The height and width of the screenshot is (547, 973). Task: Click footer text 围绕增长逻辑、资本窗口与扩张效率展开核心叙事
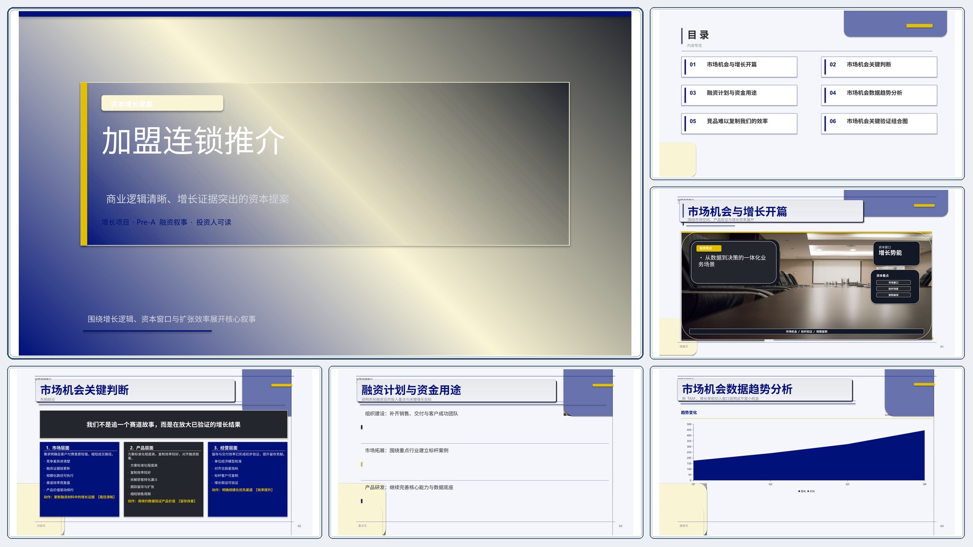[x=171, y=319]
